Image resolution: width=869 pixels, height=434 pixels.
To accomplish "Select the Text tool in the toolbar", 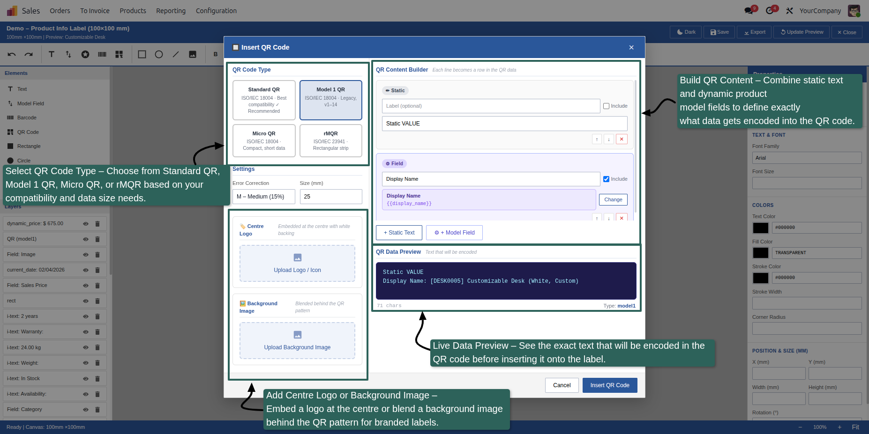I will coord(52,54).
